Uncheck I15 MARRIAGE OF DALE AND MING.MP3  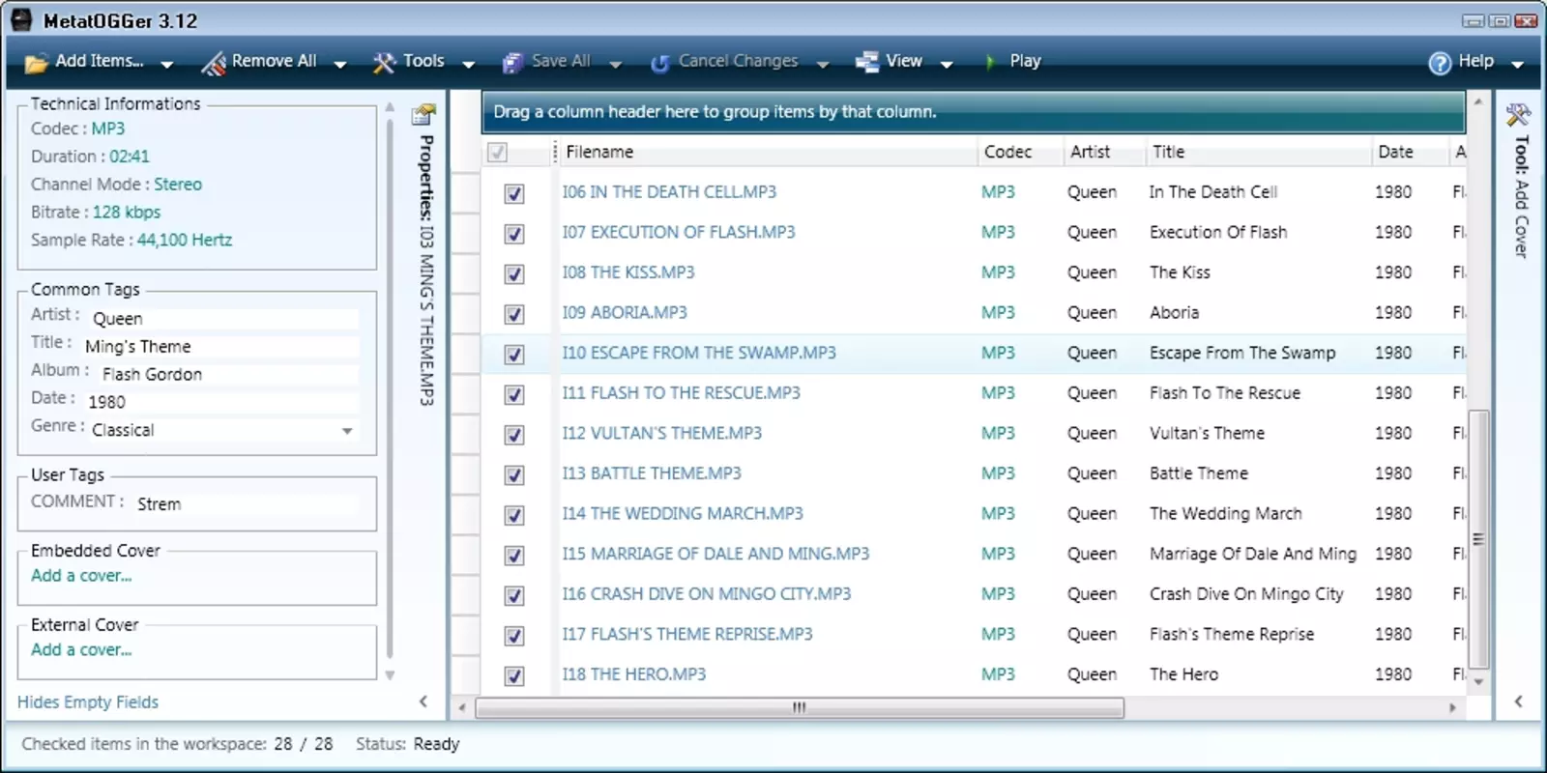tap(514, 556)
